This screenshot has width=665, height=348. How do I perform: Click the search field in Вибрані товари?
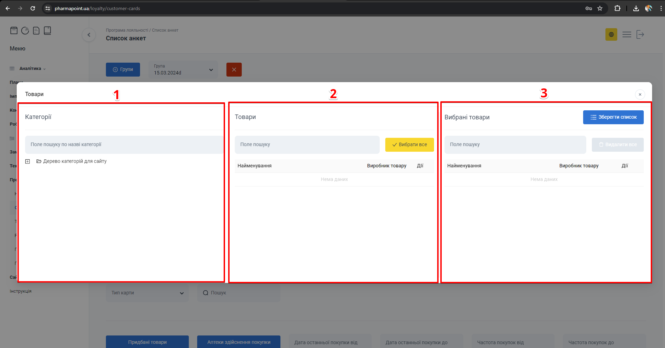515,145
